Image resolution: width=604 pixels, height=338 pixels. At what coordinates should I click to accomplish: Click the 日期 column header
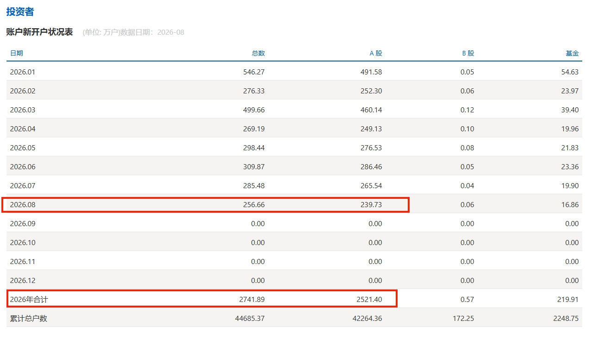16,53
